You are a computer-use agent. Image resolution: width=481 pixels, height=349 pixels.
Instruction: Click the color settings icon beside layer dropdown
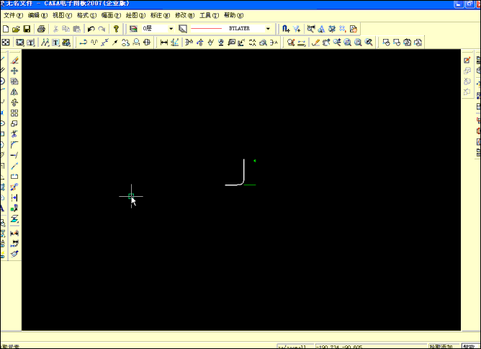[182, 29]
